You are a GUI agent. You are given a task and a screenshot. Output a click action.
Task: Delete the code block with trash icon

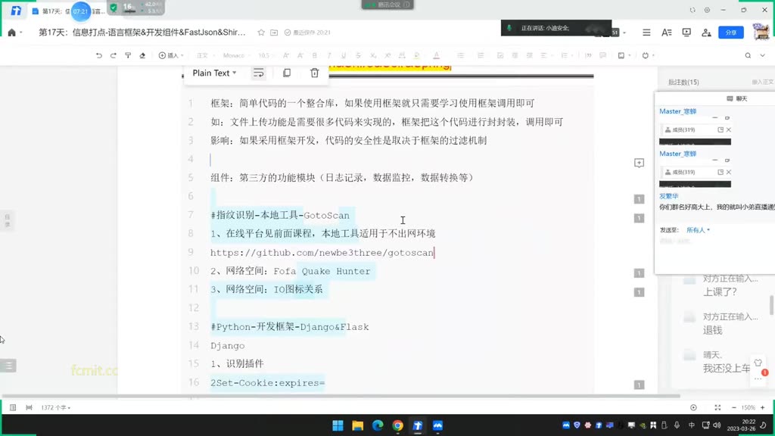point(314,73)
